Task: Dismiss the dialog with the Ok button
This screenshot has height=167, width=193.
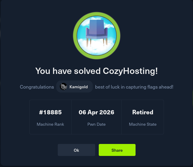Action: tap(76, 150)
